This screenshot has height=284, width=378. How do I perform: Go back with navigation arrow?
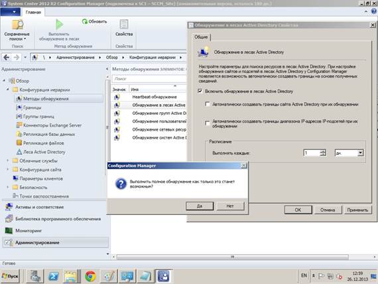[x=7, y=58]
